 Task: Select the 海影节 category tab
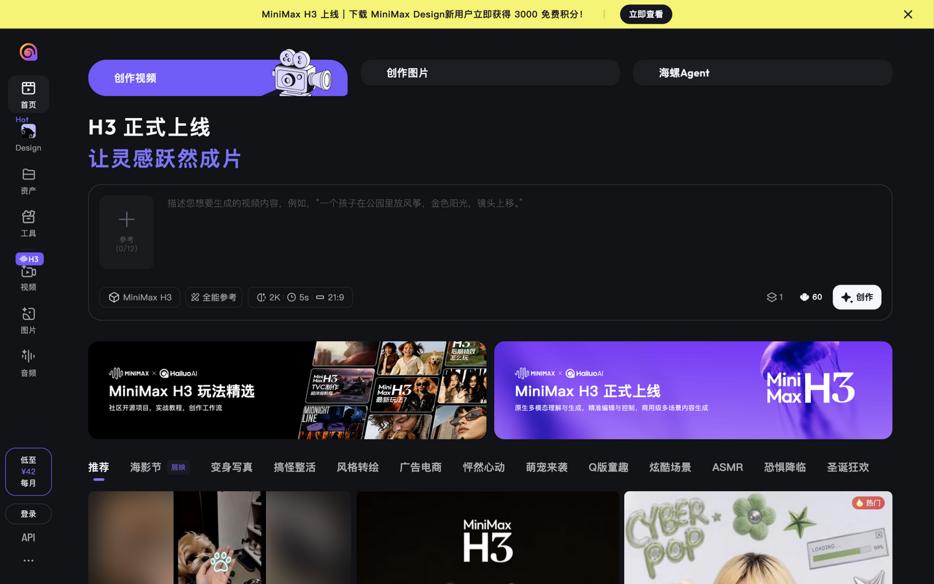click(146, 467)
